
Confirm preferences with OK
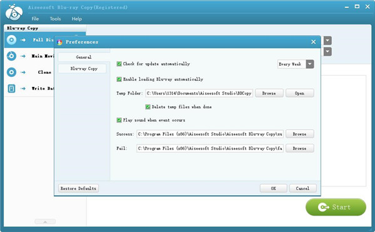[x=273, y=188]
